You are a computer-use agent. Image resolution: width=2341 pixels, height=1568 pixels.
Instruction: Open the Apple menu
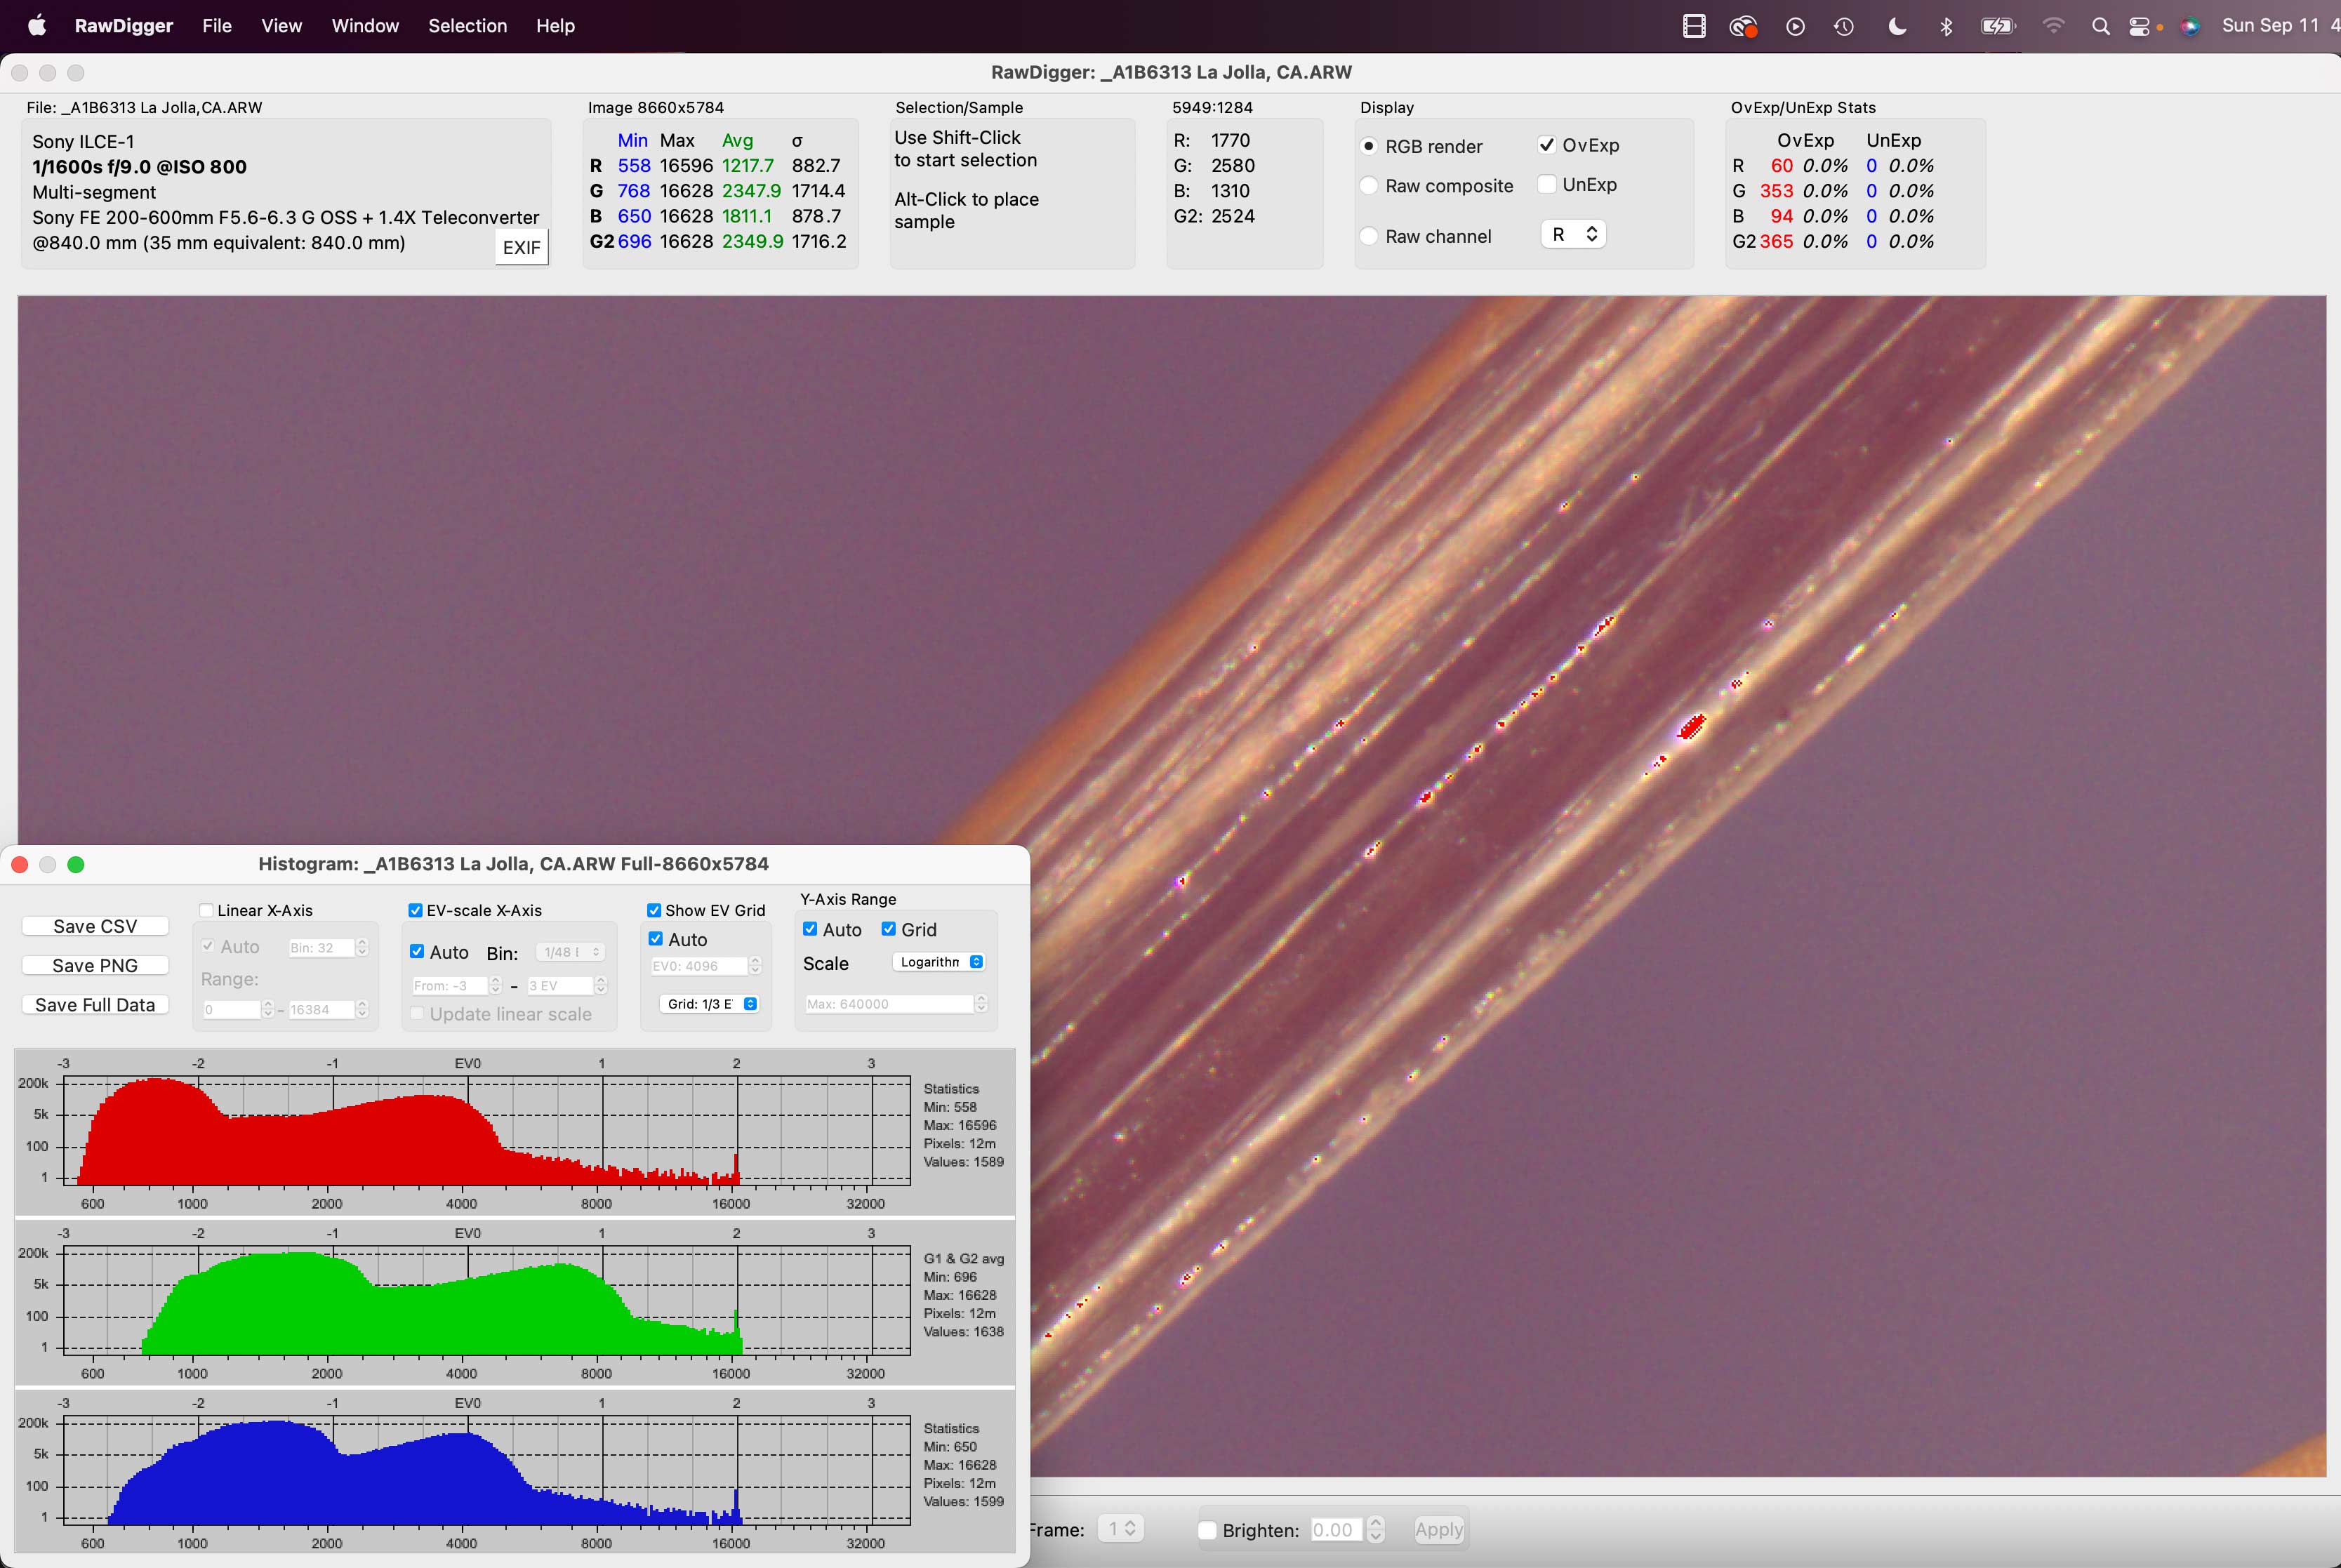pyautogui.click(x=37, y=26)
